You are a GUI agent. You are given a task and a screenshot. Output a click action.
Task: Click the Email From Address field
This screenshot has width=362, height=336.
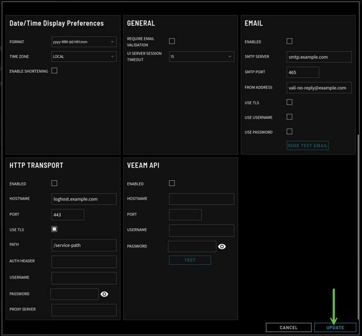tap(319, 88)
